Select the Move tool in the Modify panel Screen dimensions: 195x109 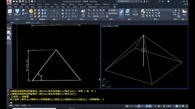(x=69, y=10)
